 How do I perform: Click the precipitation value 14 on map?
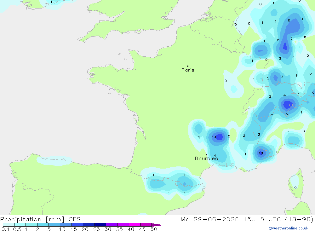point(214,137)
